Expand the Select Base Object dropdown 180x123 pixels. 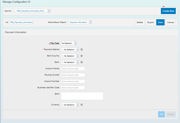coord(90,23)
